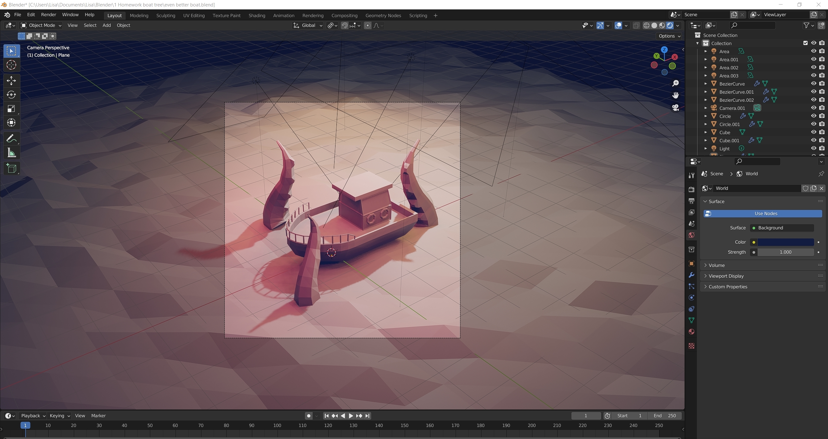
Task: Select the Rotate tool
Action: pyautogui.click(x=11, y=95)
